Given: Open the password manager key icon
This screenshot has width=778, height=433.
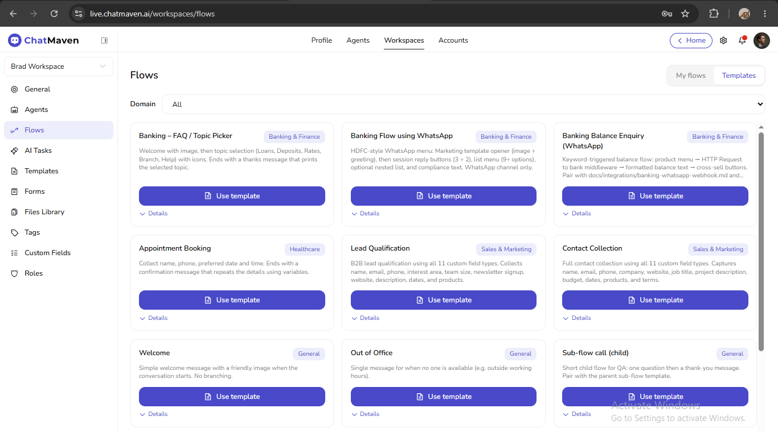Looking at the screenshot, I should coord(667,14).
